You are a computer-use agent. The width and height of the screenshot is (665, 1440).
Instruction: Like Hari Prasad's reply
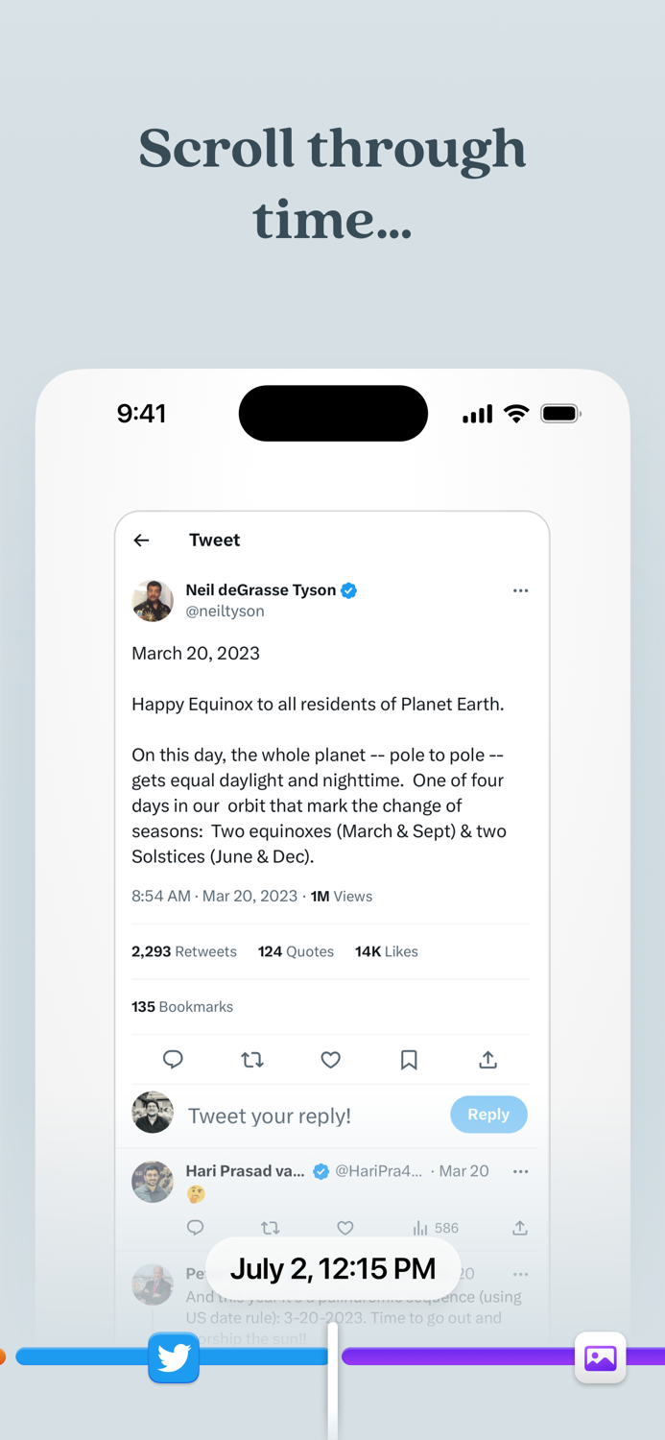tap(345, 1228)
